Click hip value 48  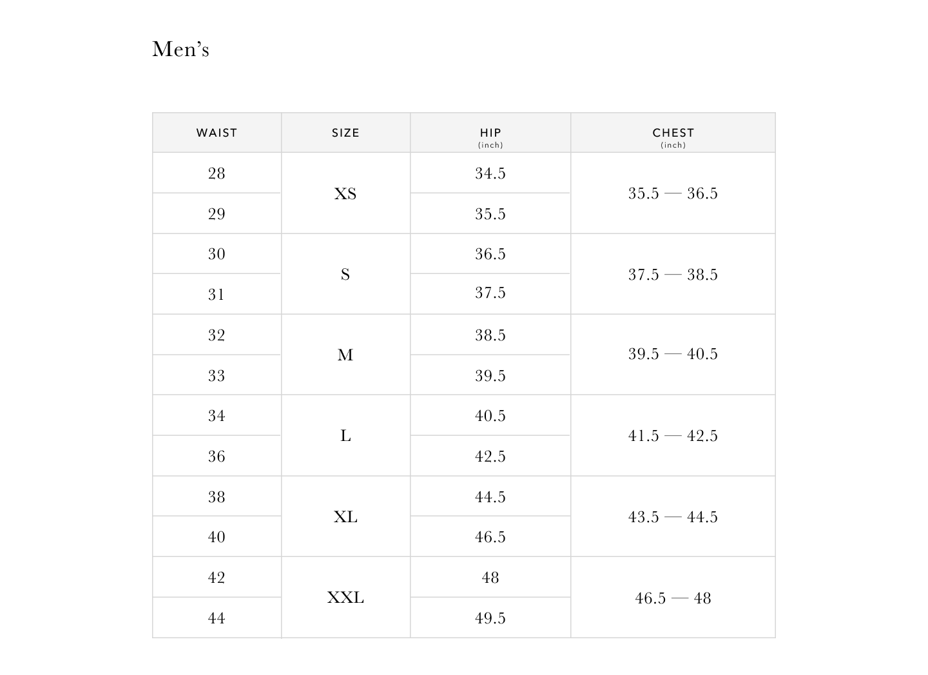[x=490, y=578]
